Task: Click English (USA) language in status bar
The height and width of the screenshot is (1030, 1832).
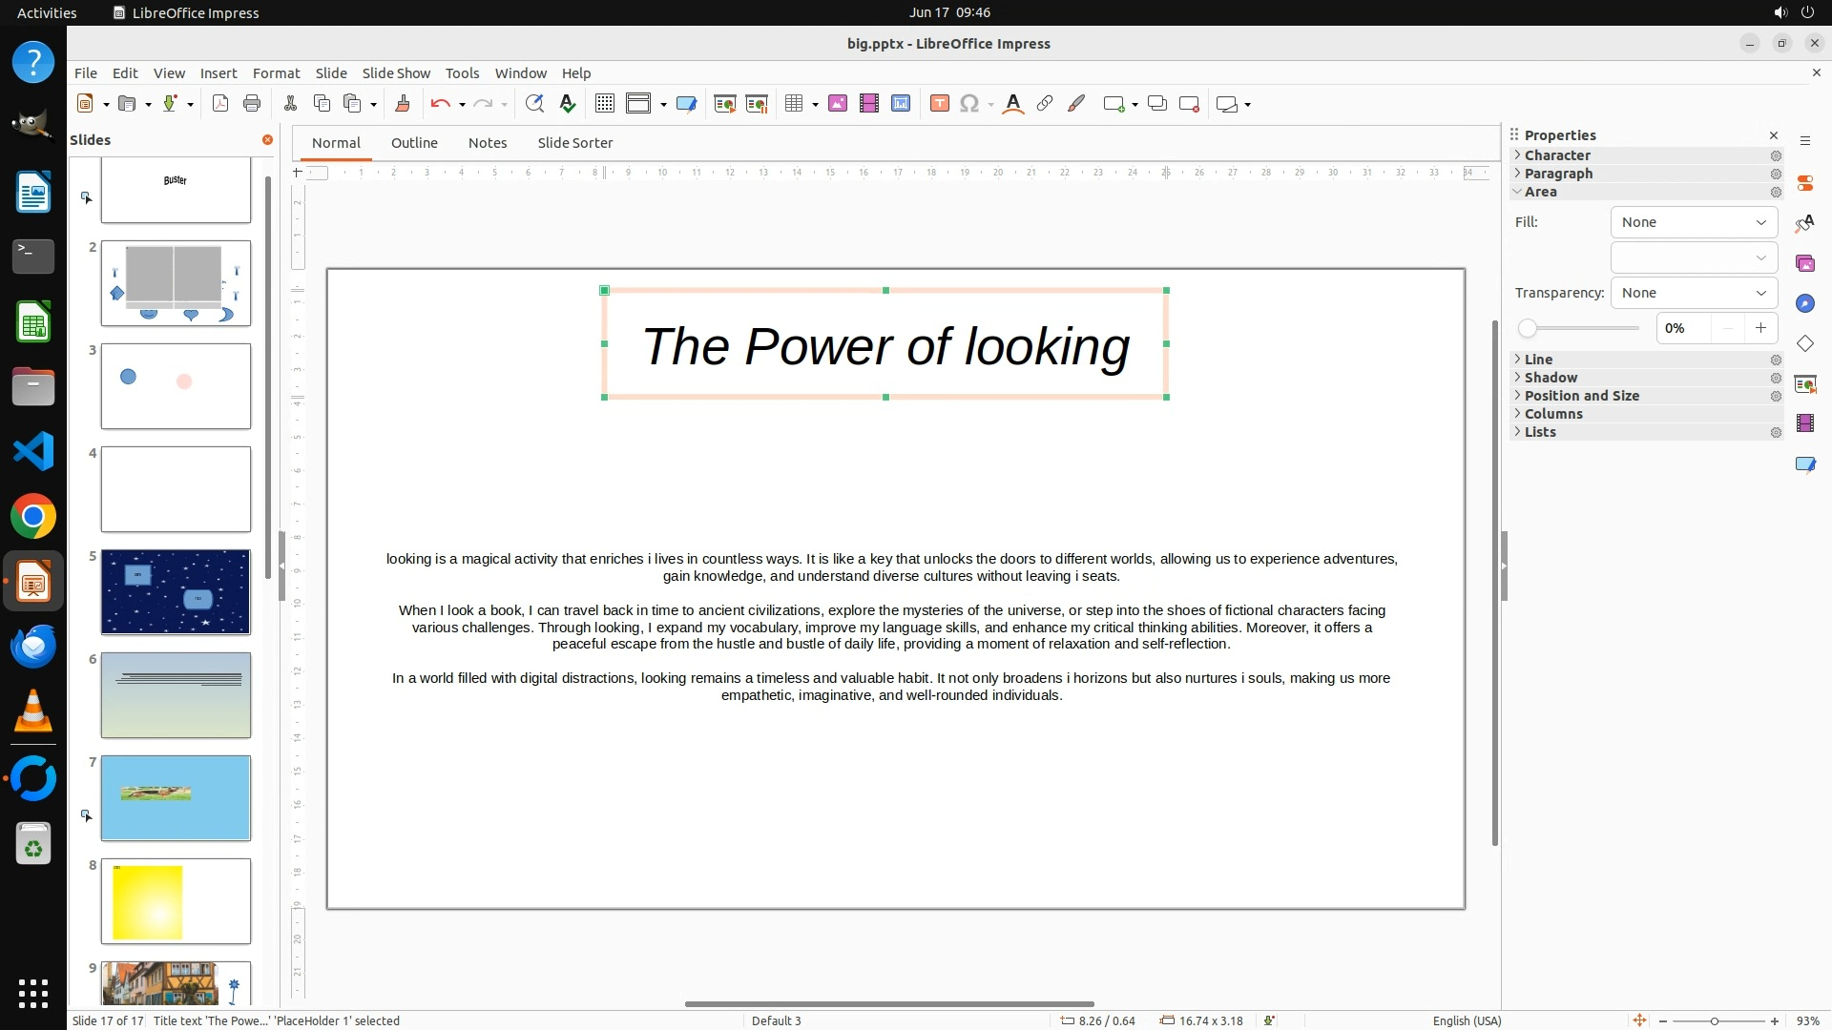Action: tap(1467, 1020)
